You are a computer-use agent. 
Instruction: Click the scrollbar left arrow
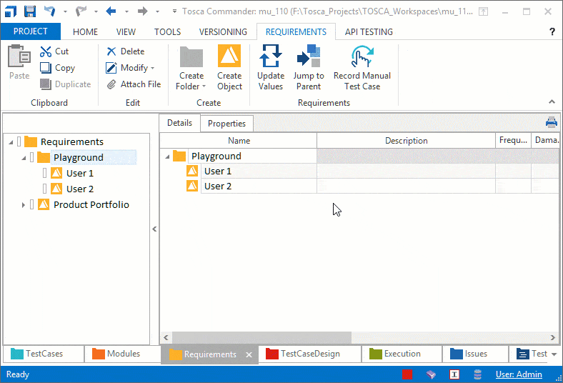click(166, 337)
